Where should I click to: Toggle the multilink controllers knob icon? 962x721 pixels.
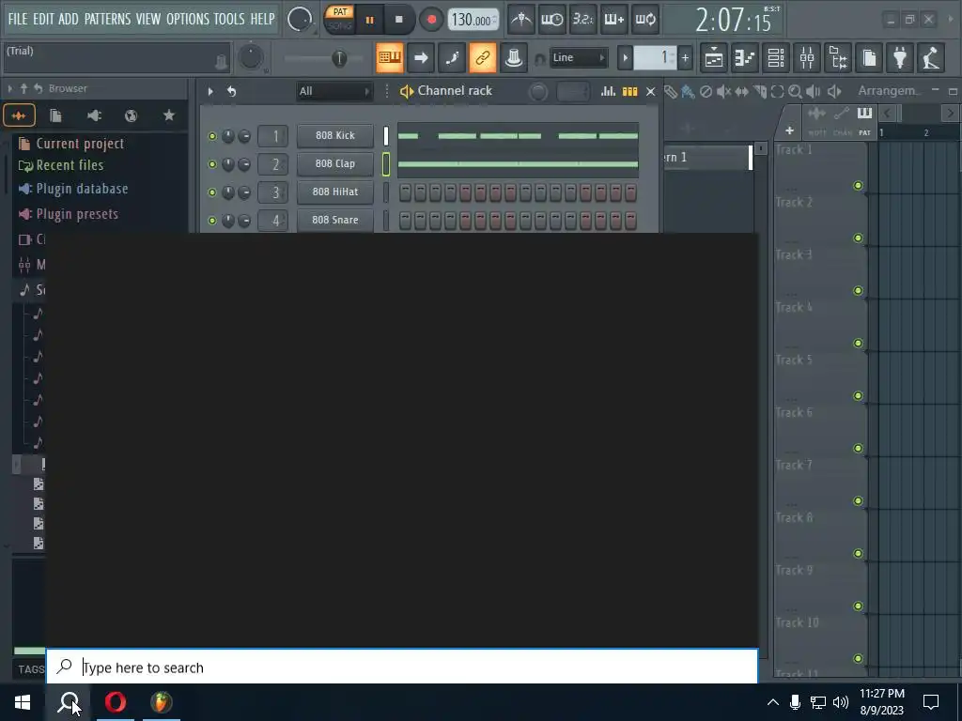click(x=514, y=57)
